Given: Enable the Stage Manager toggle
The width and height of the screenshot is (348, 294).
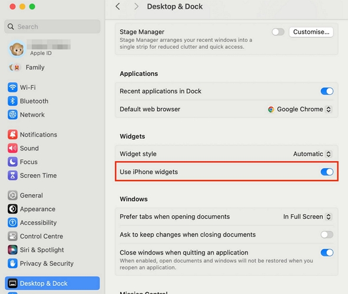Looking at the screenshot, I should click(278, 32).
